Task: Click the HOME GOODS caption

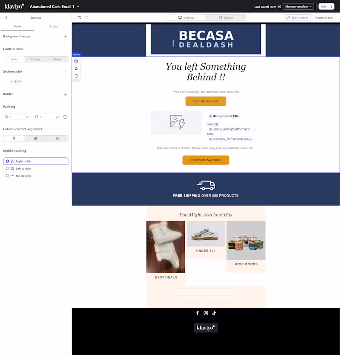Action: (x=246, y=264)
